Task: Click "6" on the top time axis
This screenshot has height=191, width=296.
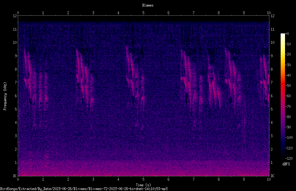Action: [168, 13]
